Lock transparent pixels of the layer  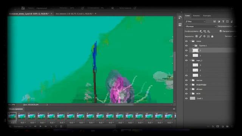tap(197, 36)
